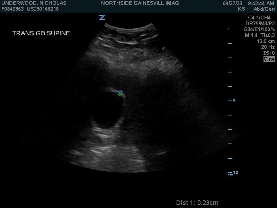
Task: Click the NORTHSIDE GAINESVILL IMAG facility title
Action: (x=140, y=3)
